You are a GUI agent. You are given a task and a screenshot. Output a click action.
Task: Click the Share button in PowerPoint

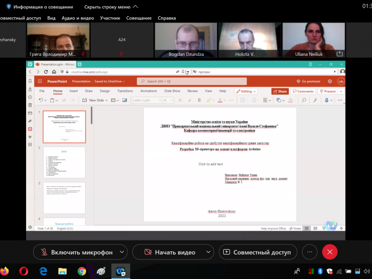tap(280, 91)
